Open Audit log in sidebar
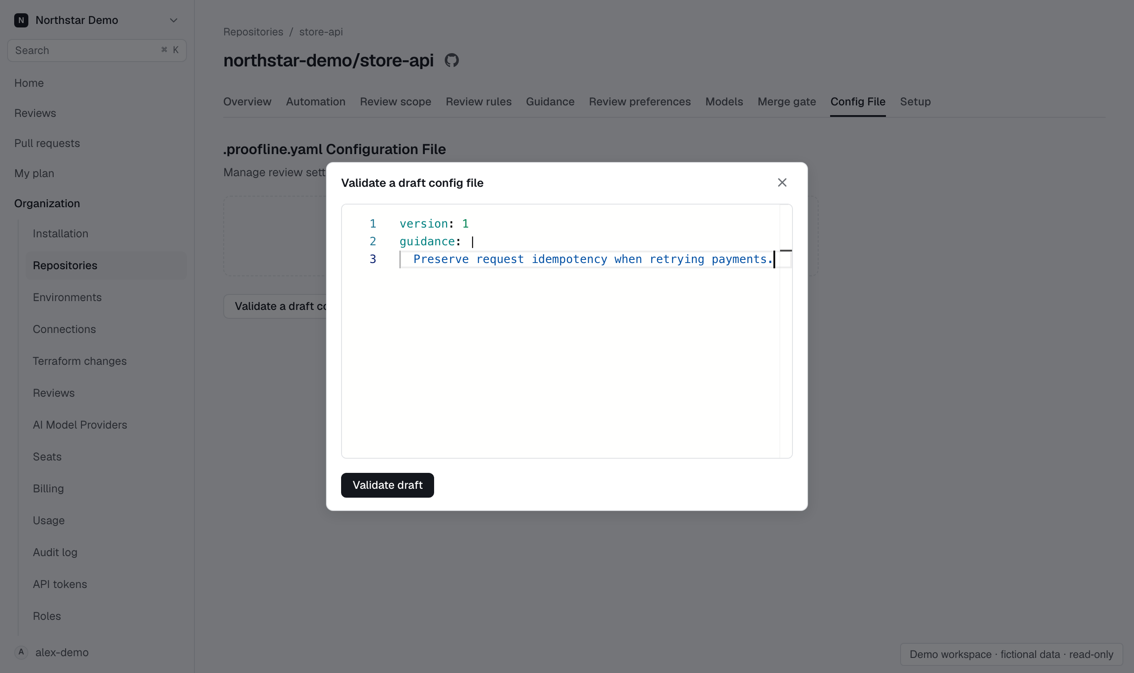 55,553
